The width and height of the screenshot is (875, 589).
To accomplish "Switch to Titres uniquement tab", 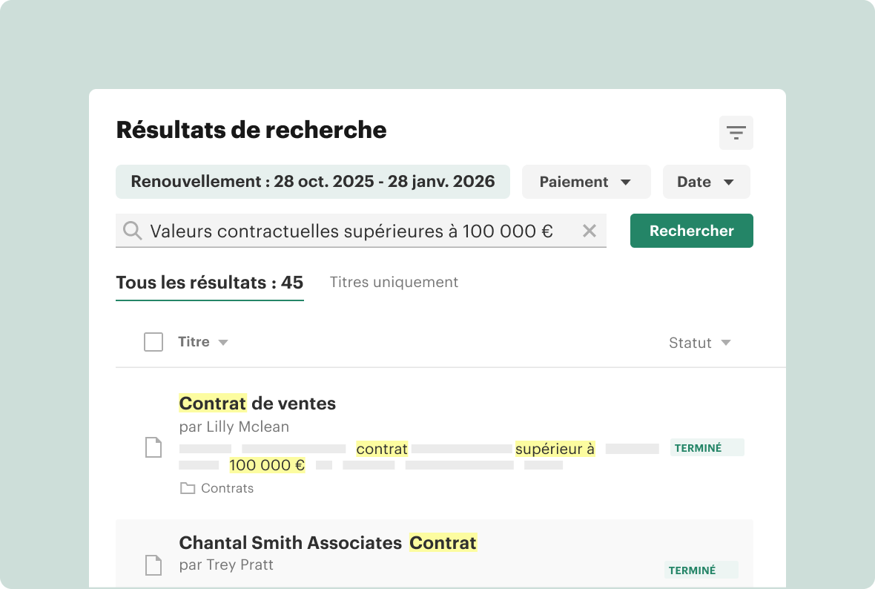I will (394, 282).
